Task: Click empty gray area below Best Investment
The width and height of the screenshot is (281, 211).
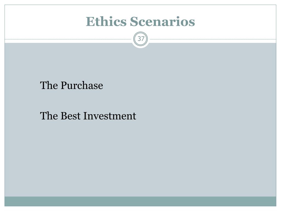Action: click(140, 158)
